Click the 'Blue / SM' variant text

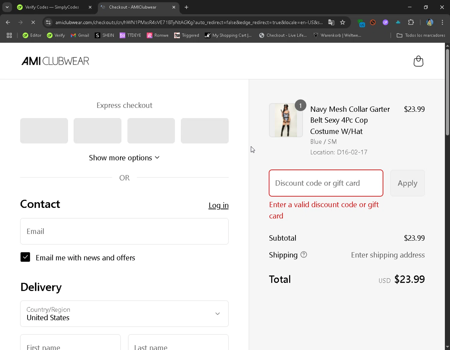[323, 142]
